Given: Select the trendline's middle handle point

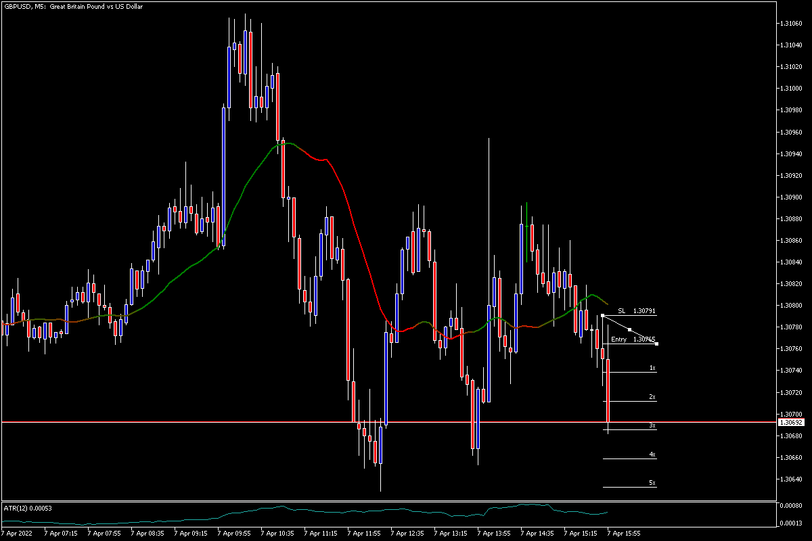Looking at the screenshot, I should tap(629, 329).
